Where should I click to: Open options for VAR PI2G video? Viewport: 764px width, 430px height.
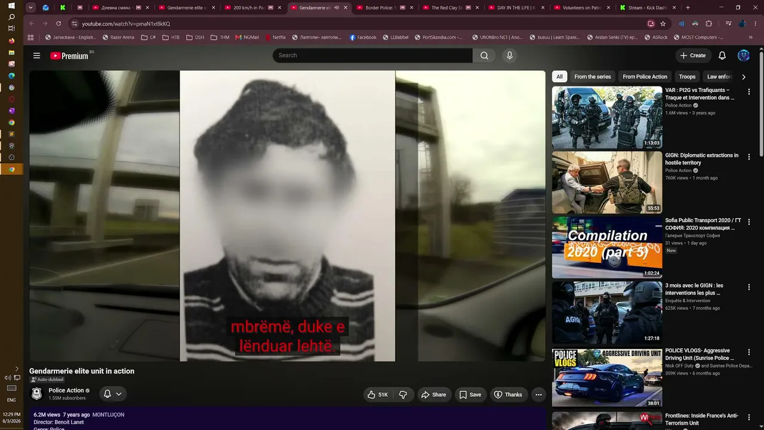[x=749, y=91]
